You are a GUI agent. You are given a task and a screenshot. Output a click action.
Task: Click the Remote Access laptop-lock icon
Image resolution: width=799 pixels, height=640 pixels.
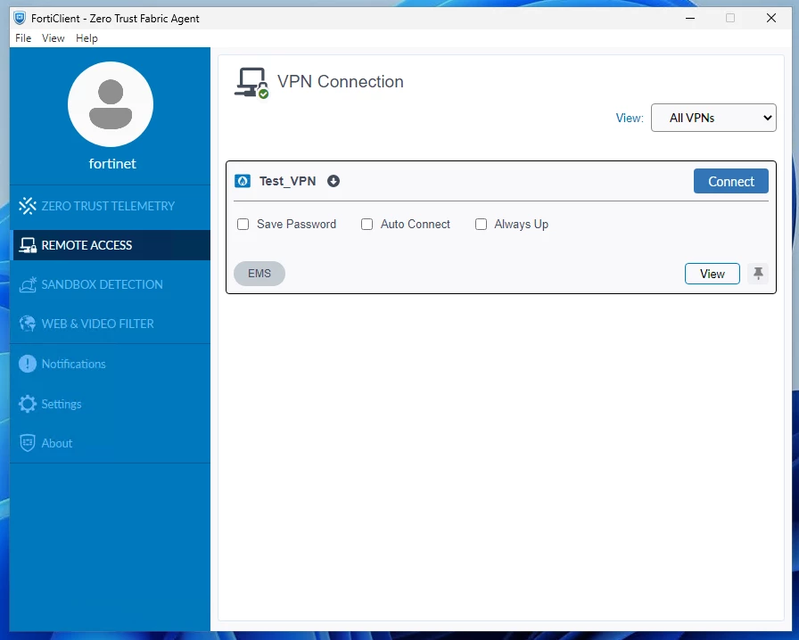coord(28,245)
